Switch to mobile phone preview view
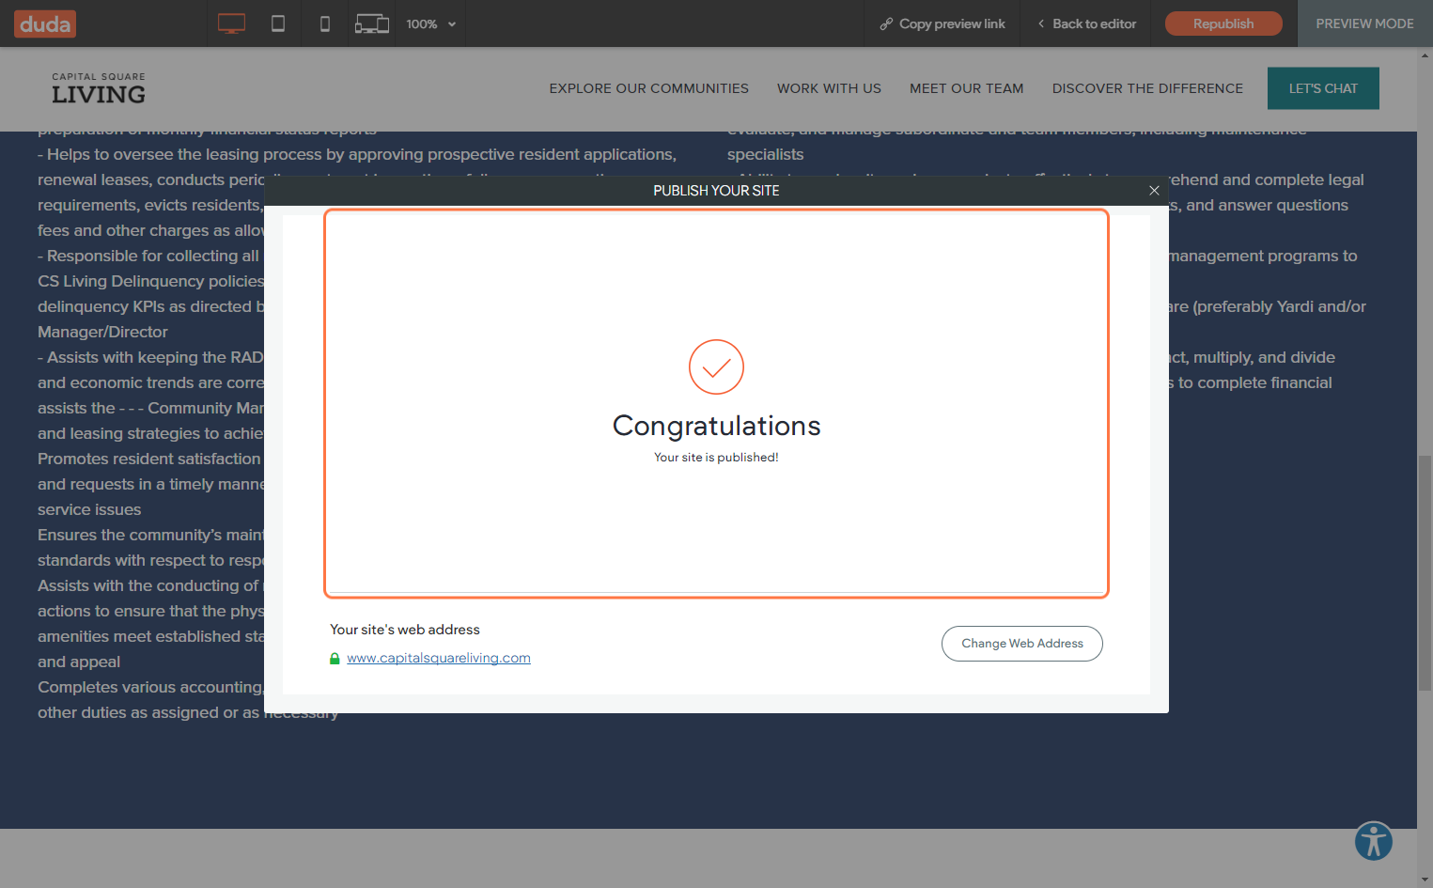Image resolution: width=1433 pixels, height=888 pixels. [x=325, y=23]
